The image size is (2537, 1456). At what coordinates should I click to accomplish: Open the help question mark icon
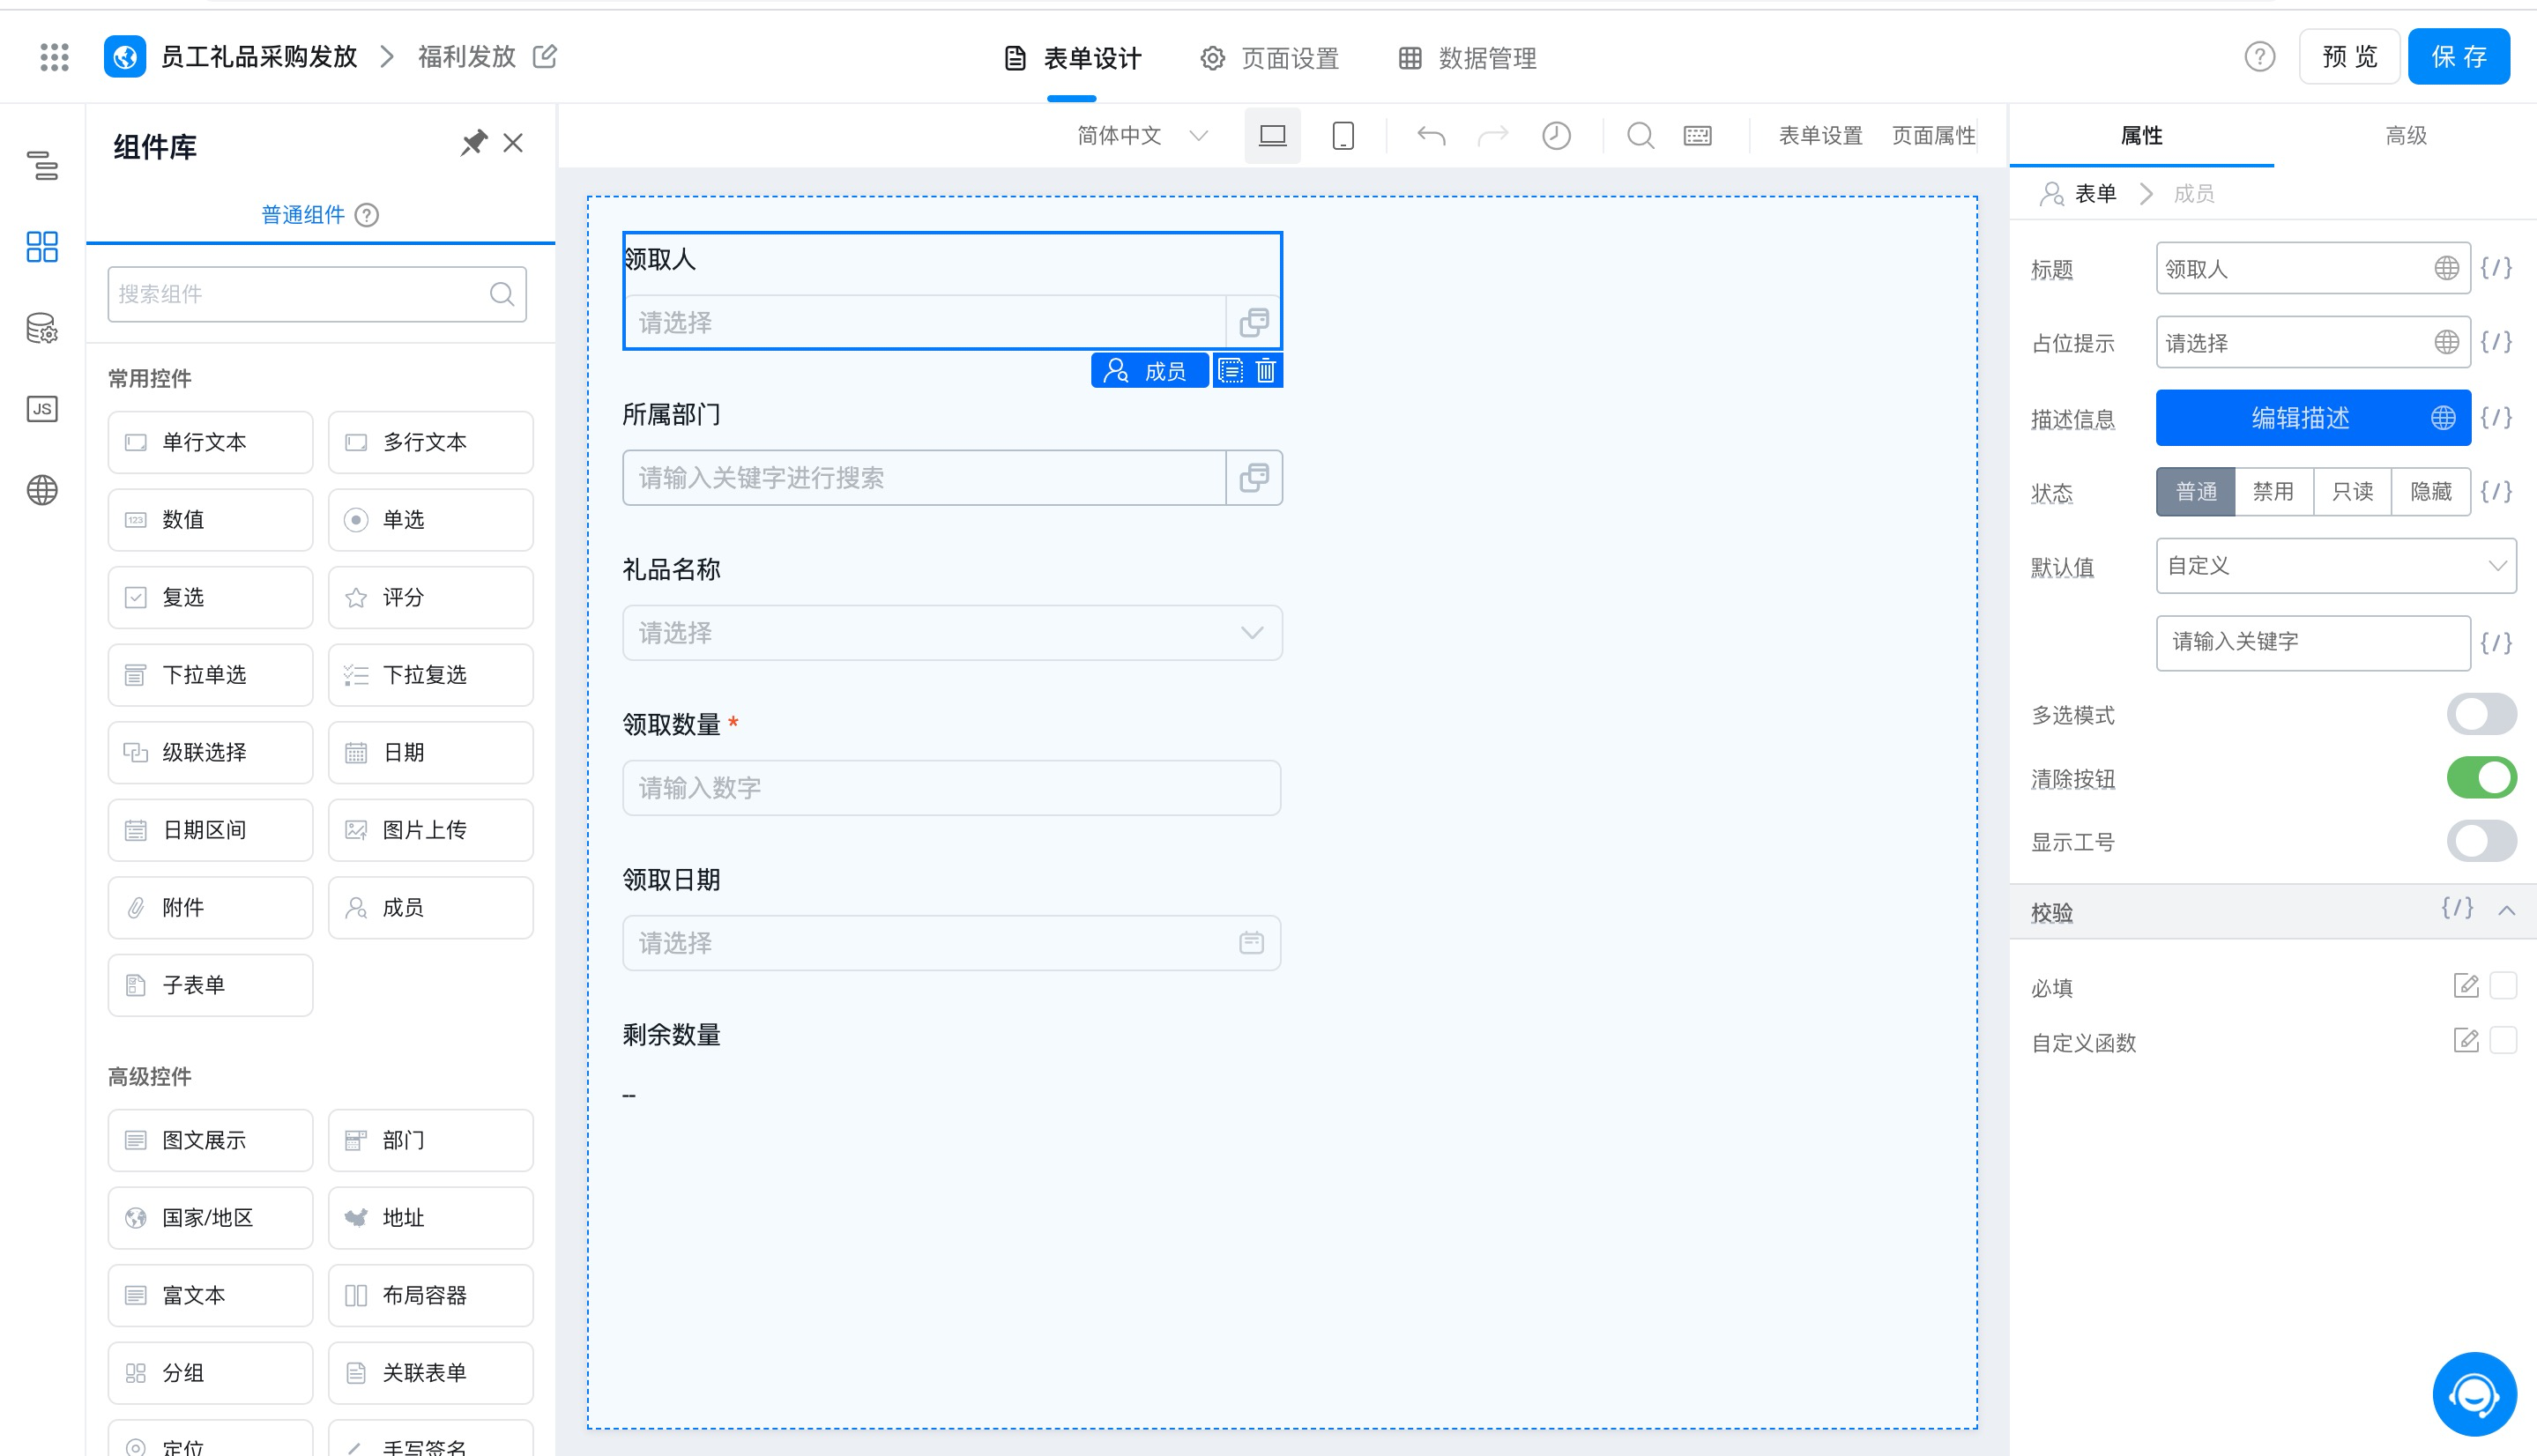coord(2259,57)
